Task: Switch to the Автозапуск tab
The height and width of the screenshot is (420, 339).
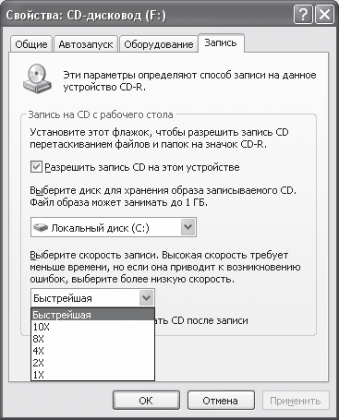Action: (86, 44)
